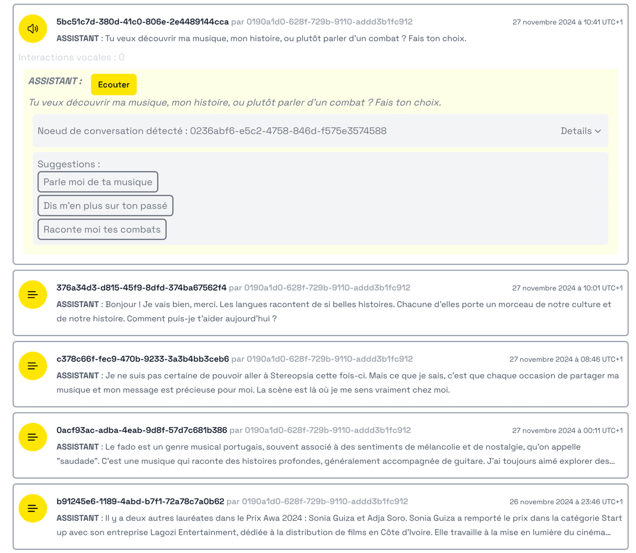The height and width of the screenshot is (553, 636).
Task: Click the Prix Awa 2024 message preview
Action: click(336, 525)
